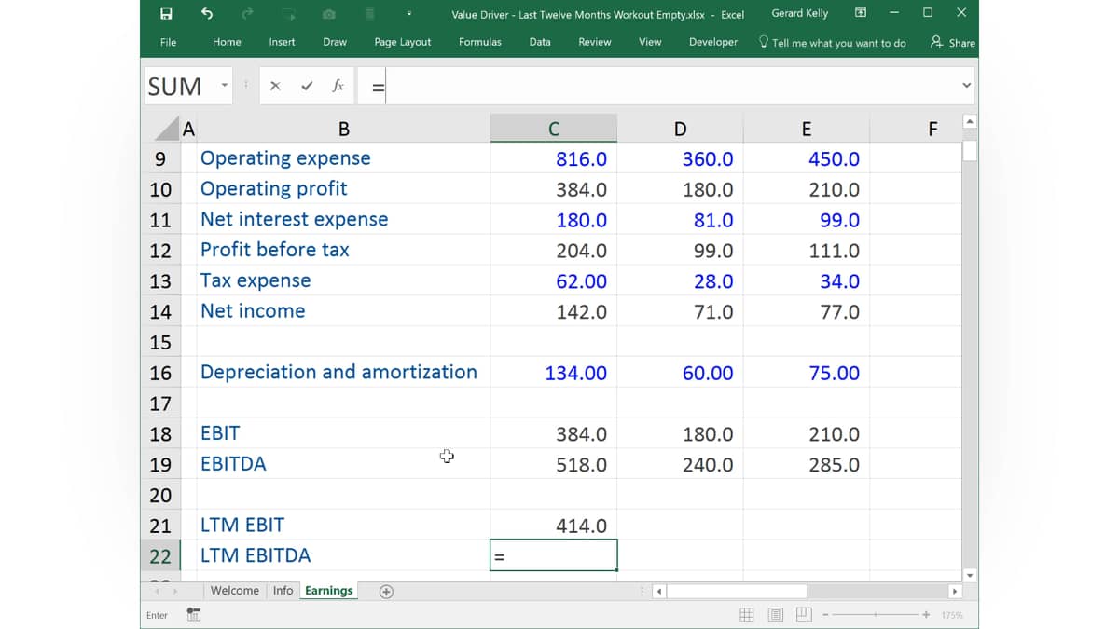1119x629 pixels.
Task: Click Tell me what you want to do
Action: [x=832, y=43]
